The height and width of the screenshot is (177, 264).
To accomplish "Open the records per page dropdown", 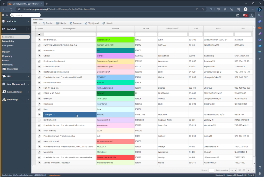I will point(233,170).
